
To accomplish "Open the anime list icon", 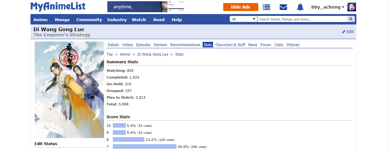I will (x=266, y=7).
